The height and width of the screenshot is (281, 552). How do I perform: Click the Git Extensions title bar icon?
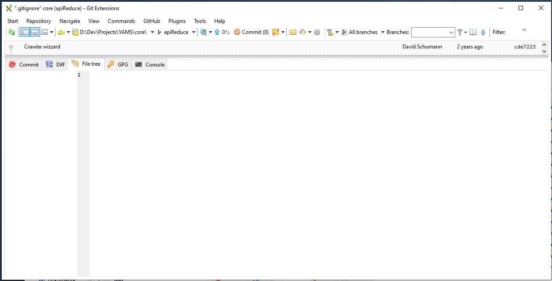point(9,8)
